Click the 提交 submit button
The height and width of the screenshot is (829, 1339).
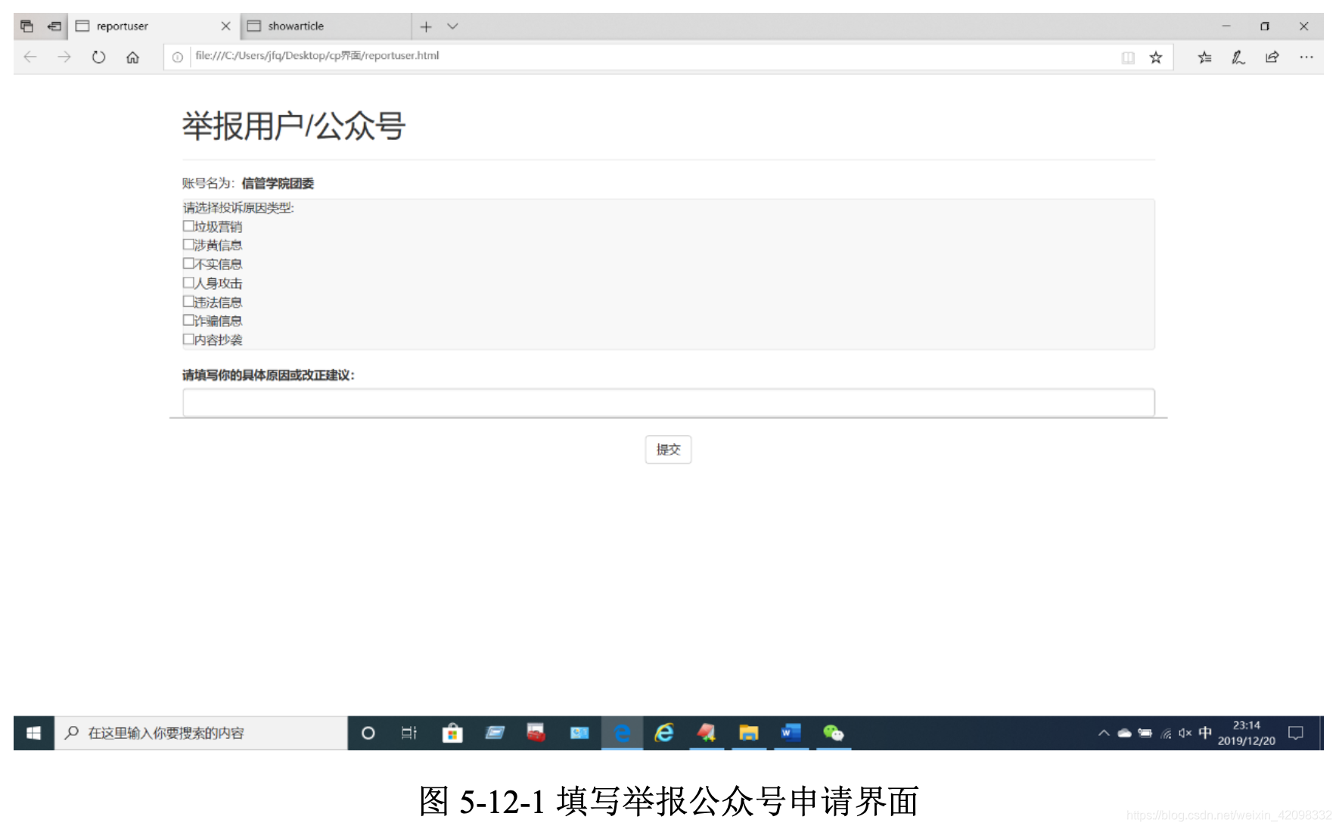tap(668, 449)
